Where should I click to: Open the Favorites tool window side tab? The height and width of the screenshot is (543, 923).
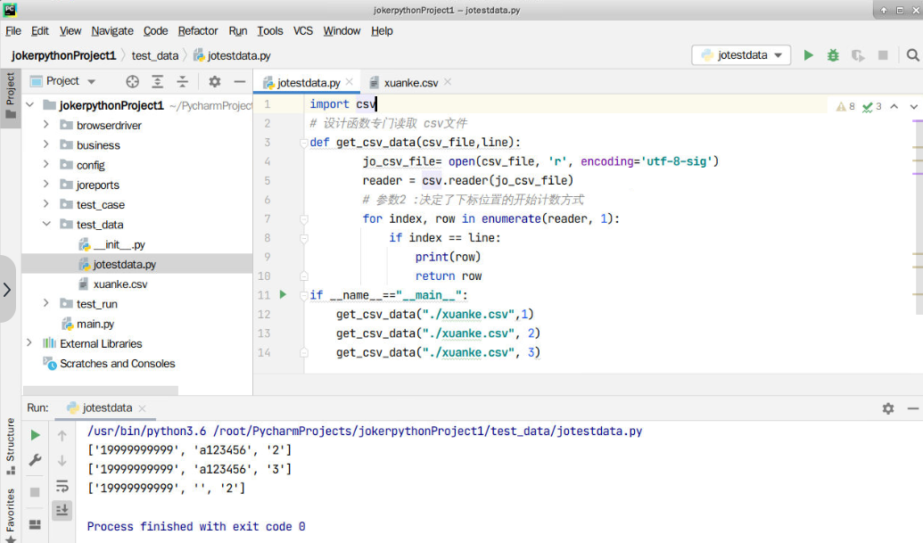11,514
